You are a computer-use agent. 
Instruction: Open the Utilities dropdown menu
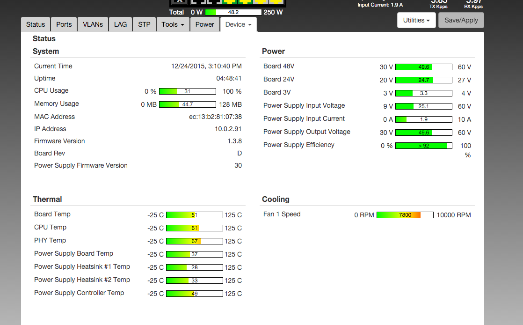(x=416, y=20)
